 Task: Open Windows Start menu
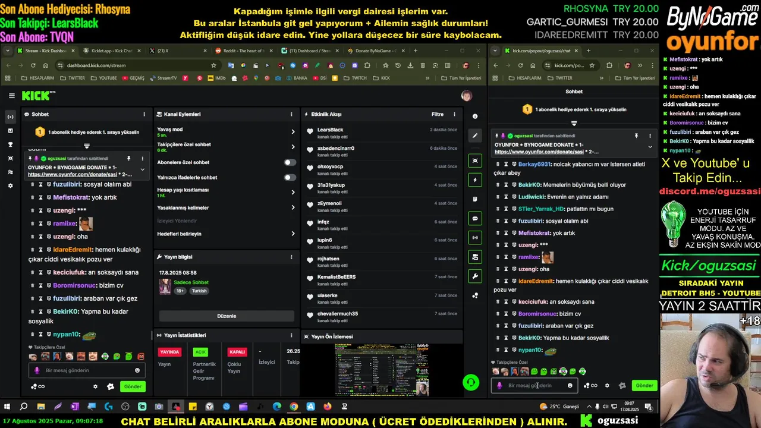[7, 407]
